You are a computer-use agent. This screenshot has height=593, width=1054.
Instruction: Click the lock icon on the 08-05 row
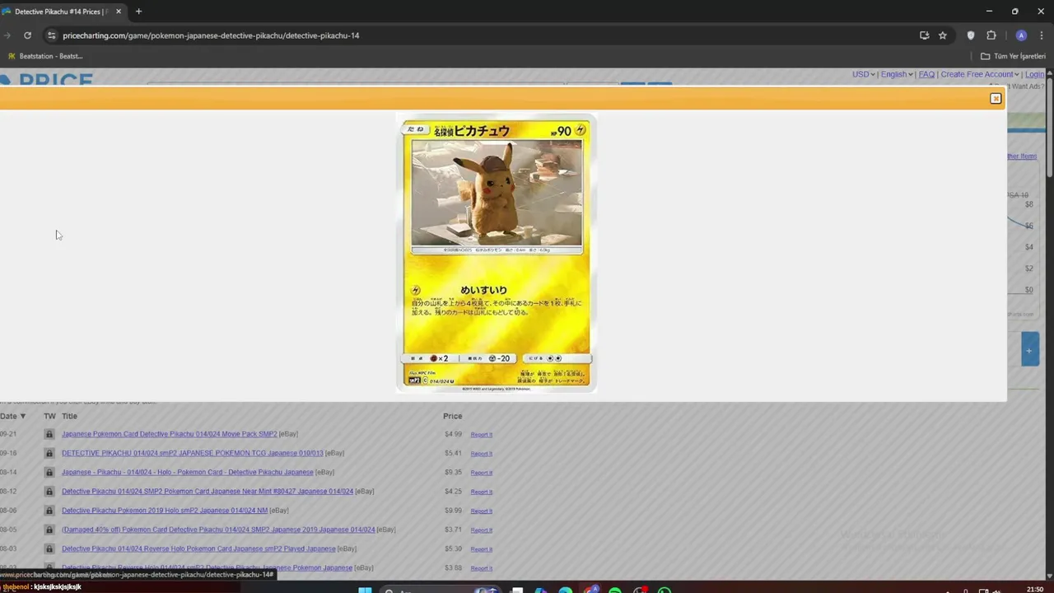click(49, 530)
